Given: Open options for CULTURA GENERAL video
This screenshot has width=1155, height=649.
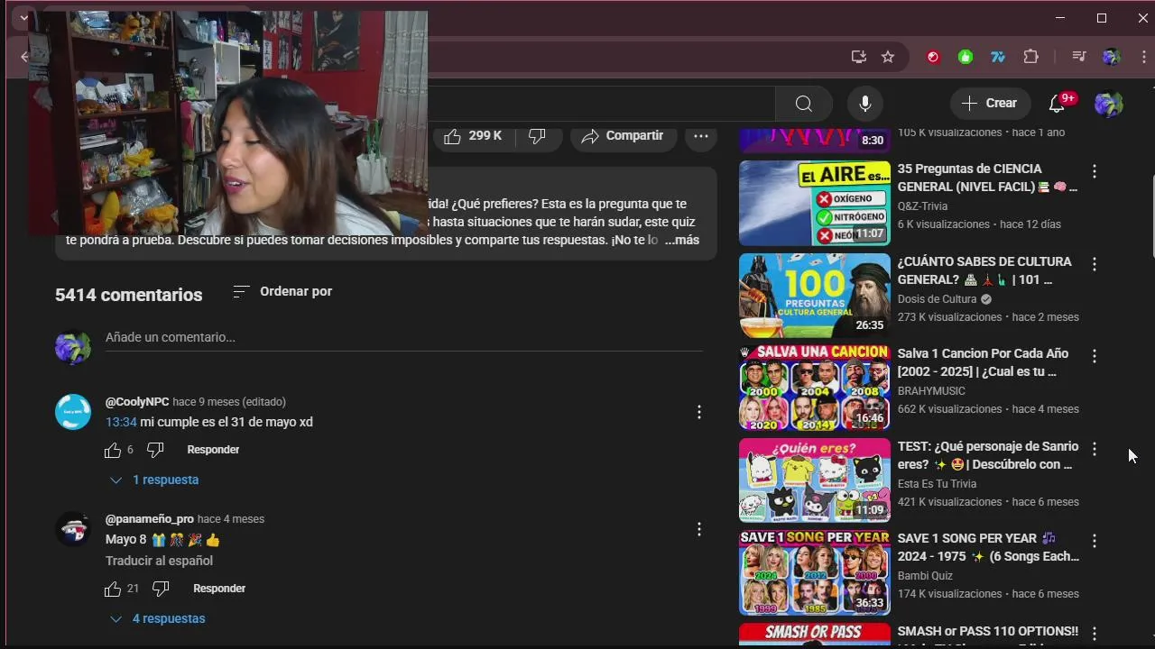Looking at the screenshot, I should 1094,264.
